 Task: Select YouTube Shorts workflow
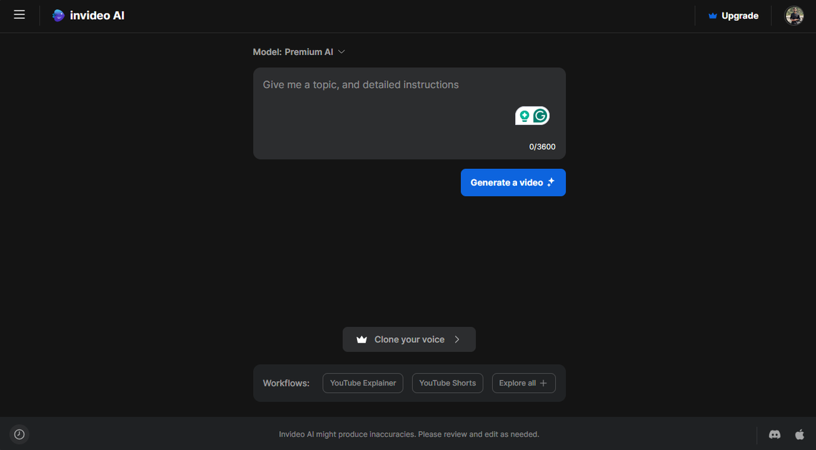tap(448, 383)
